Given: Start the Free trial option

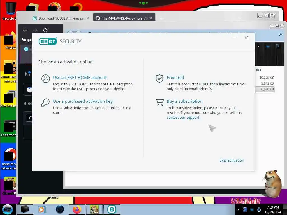Looking at the screenshot, I should tap(175, 78).
